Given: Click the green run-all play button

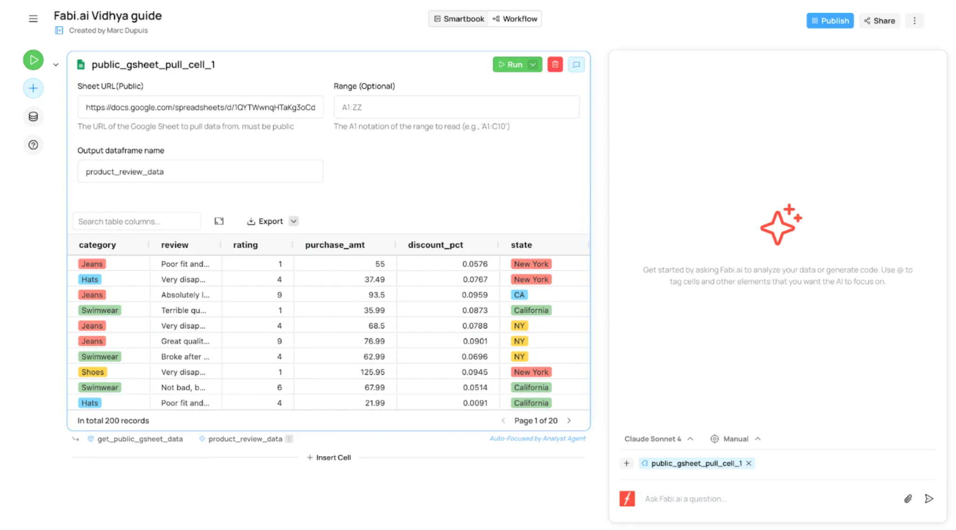Looking at the screenshot, I should (33, 60).
